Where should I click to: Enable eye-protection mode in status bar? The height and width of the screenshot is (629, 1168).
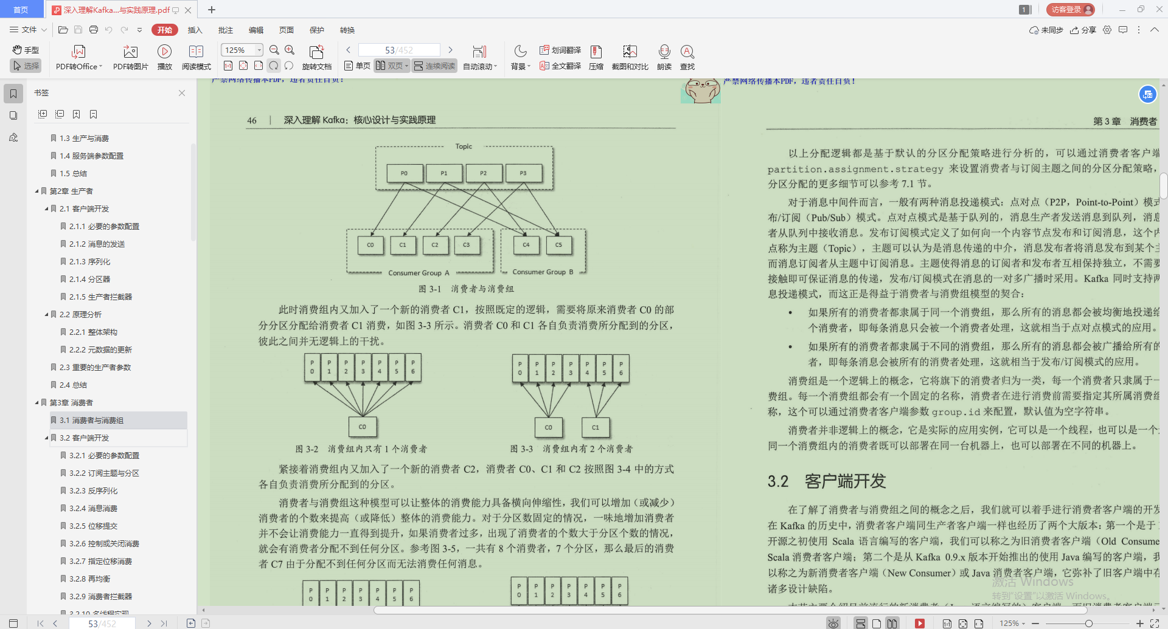(833, 623)
